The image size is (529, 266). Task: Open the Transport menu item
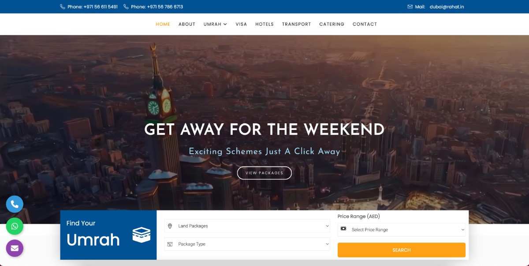(x=297, y=24)
